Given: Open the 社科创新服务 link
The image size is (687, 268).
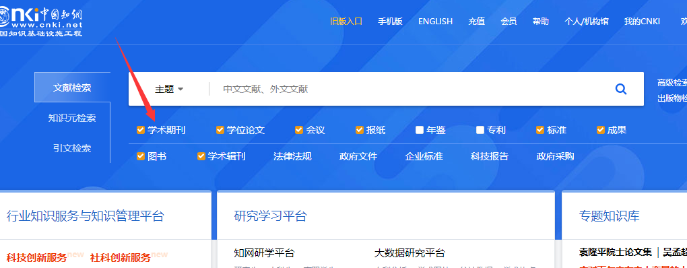Looking at the screenshot, I should [121, 257].
